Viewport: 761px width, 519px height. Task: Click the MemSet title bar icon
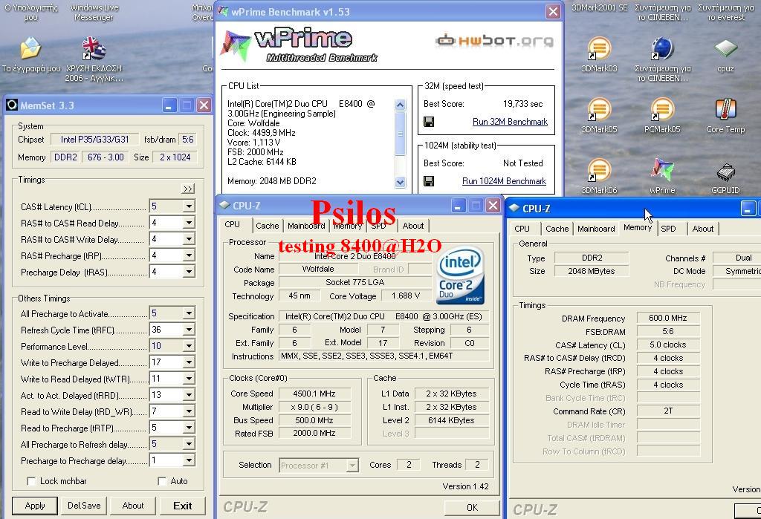point(12,105)
